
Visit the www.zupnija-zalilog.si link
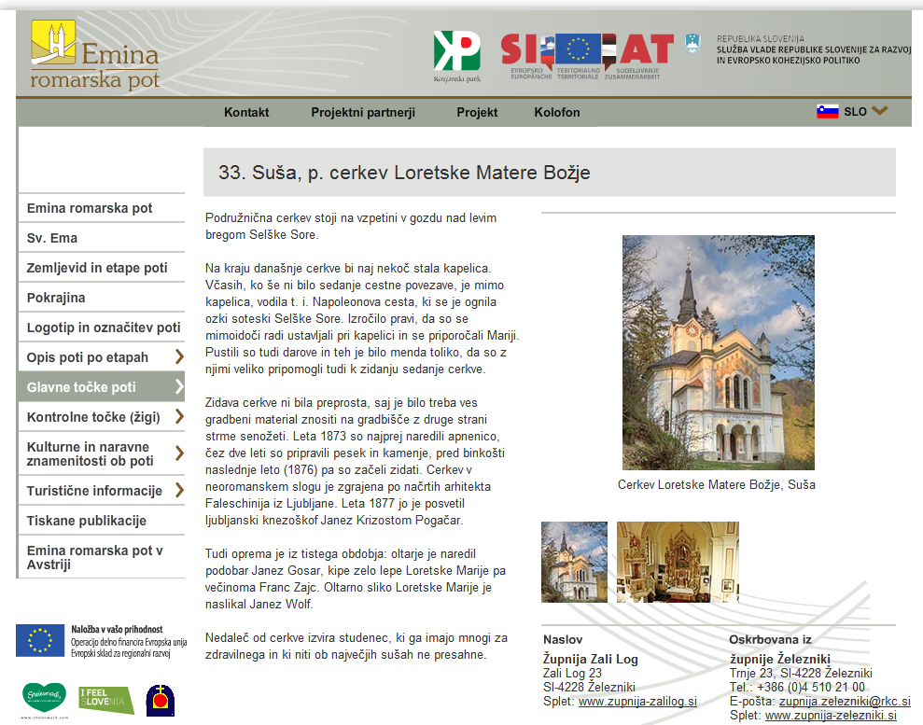click(637, 701)
